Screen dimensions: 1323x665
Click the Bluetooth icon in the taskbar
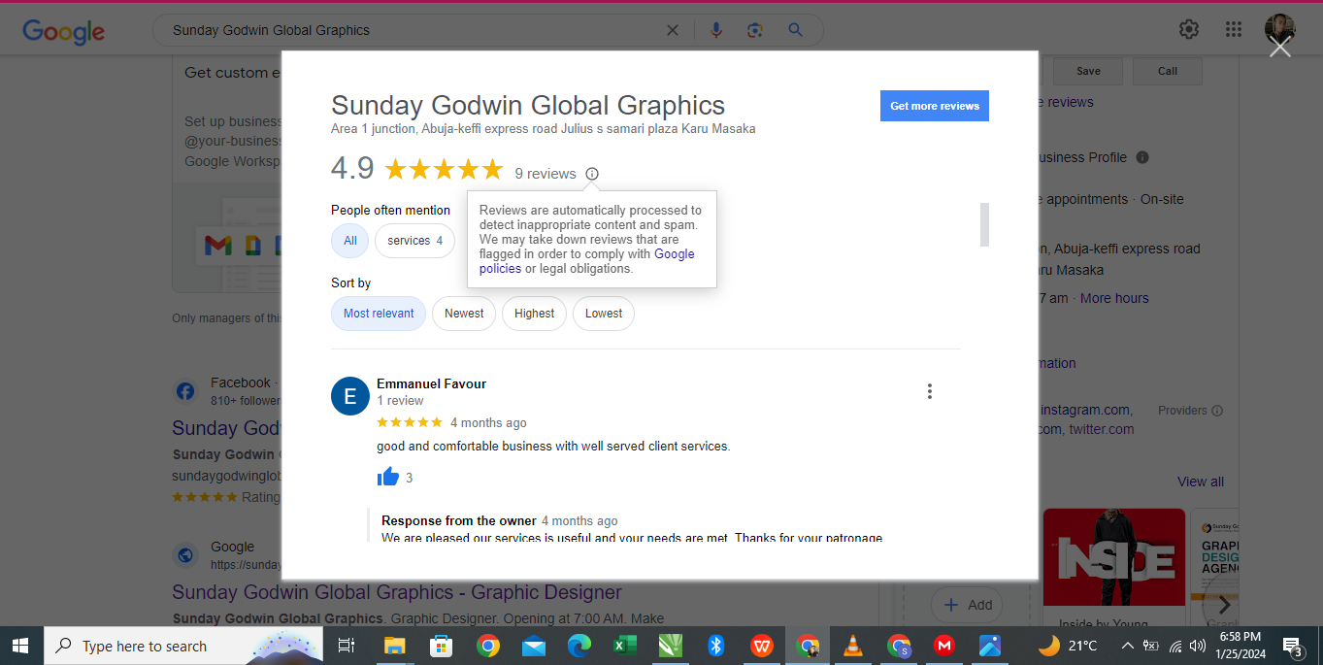tap(716, 646)
